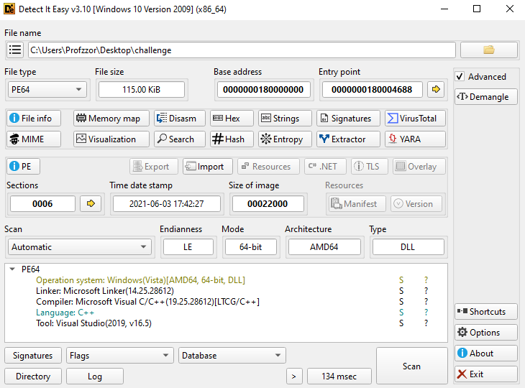Click the Sections count field 0006
Image resolution: width=525 pixels, height=388 pixels.
(x=42, y=204)
